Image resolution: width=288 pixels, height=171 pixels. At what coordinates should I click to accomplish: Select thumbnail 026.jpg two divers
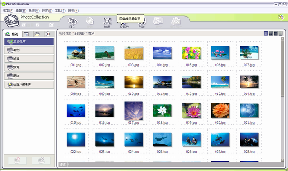(x=191, y=139)
